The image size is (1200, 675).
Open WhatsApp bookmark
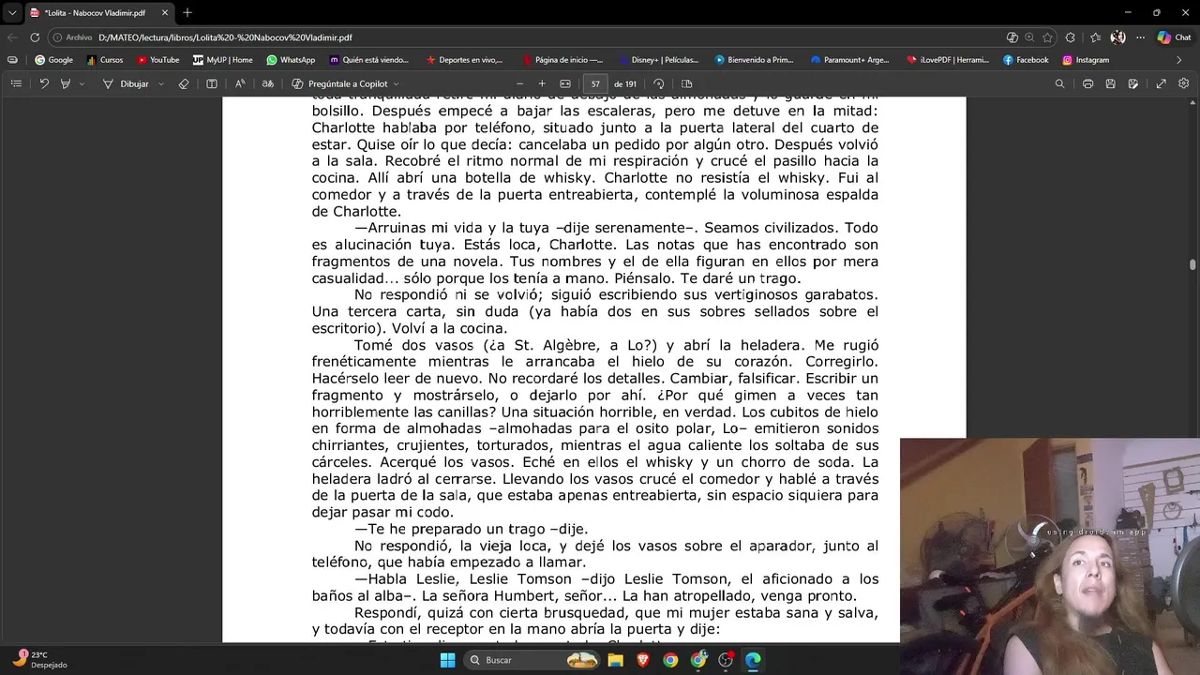tap(291, 60)
